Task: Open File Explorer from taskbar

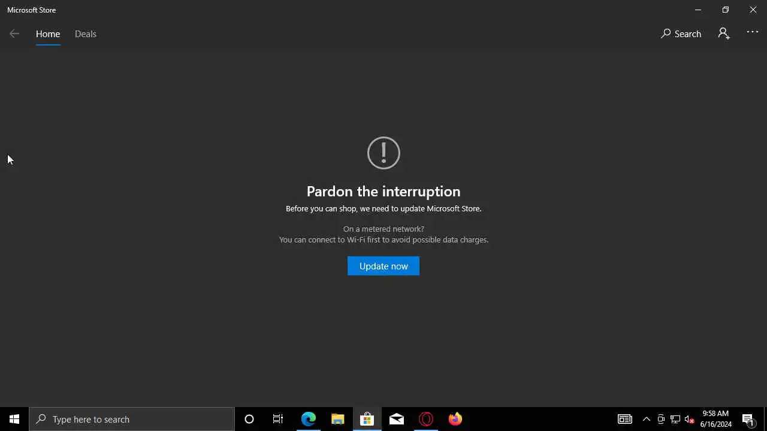Action: (337, 419)
